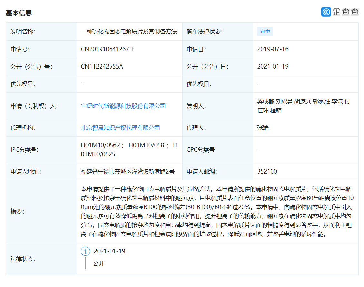Click the 公开 legal status entry
This screenshot has width=364, height=287.
pyautogui.click(x=98, y=263)
